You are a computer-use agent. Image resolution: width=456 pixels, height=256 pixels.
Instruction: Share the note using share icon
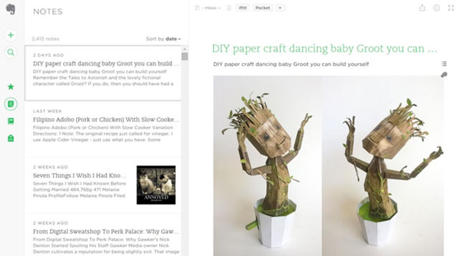422,8
